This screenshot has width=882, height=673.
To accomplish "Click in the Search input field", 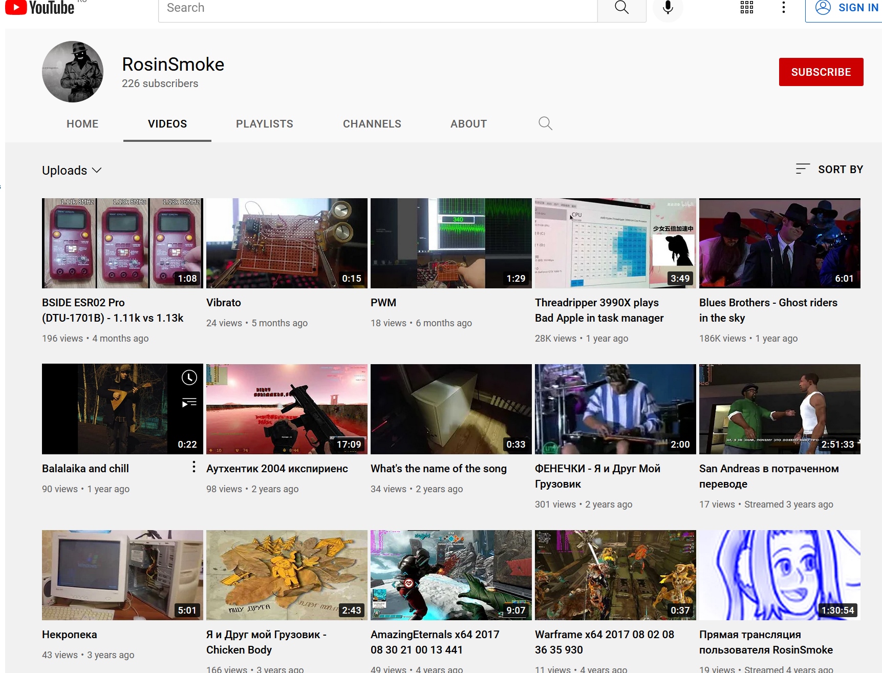I will pos(378,9).
